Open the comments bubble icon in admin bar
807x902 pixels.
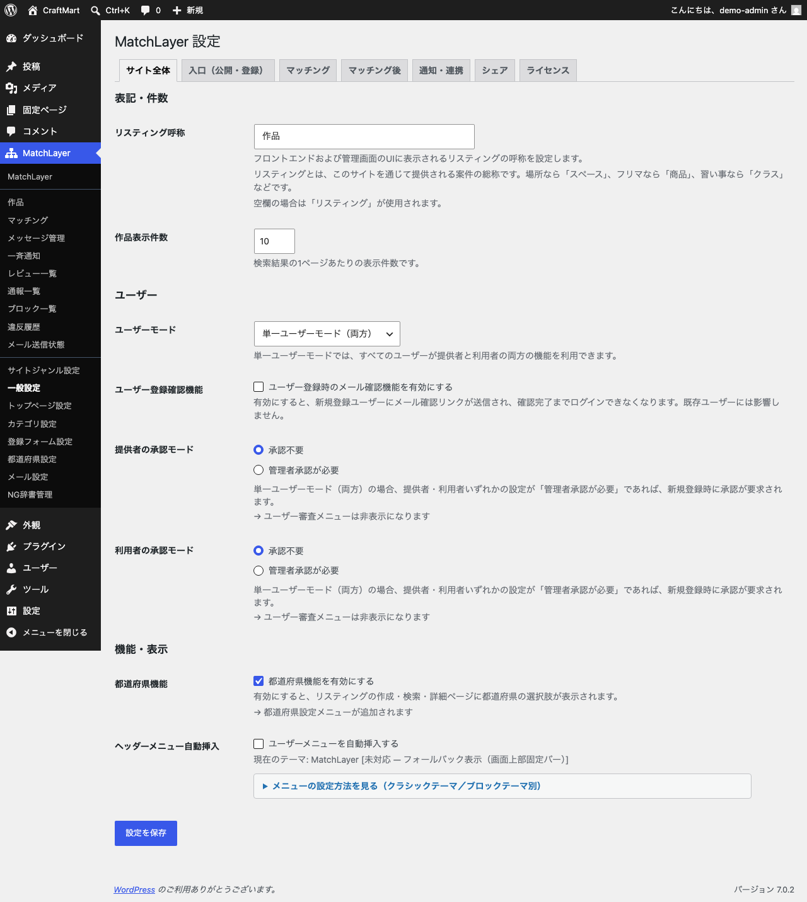[x=145, y=10]
